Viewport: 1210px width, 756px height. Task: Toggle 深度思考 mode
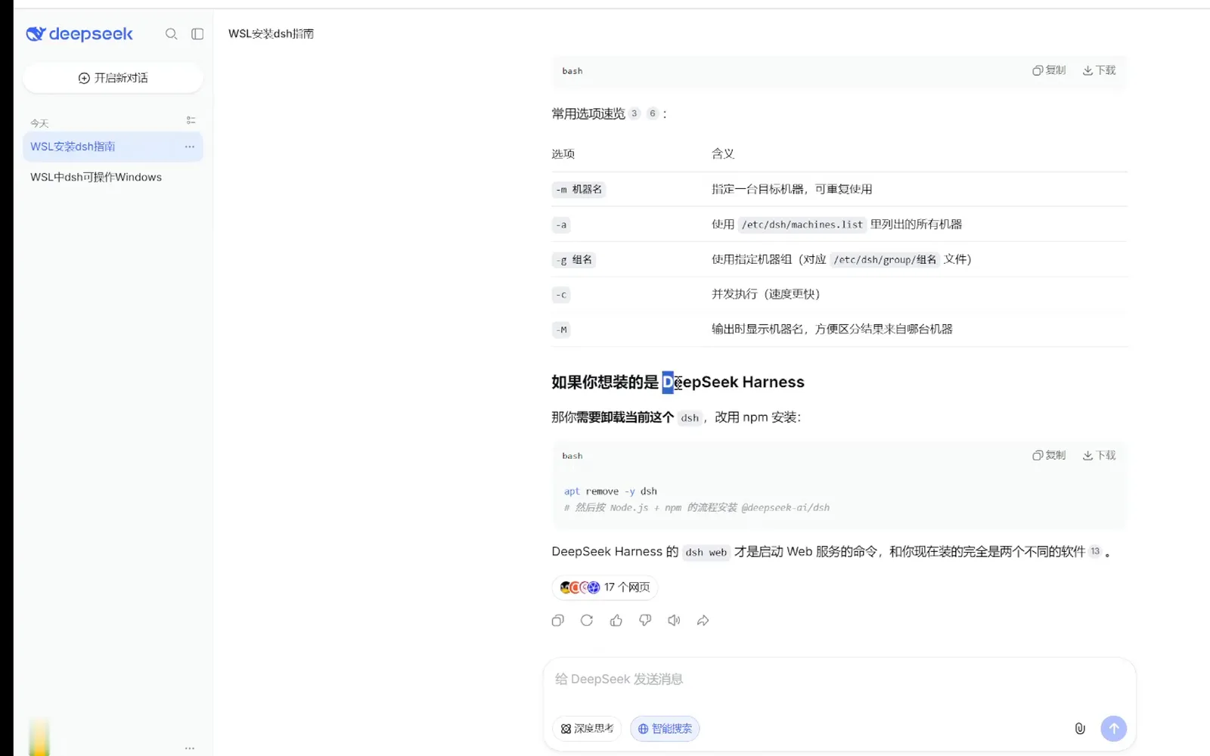click(588, 729)
